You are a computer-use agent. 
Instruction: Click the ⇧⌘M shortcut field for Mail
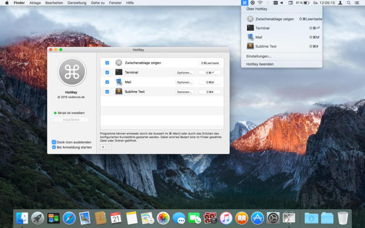click(210, 82)
